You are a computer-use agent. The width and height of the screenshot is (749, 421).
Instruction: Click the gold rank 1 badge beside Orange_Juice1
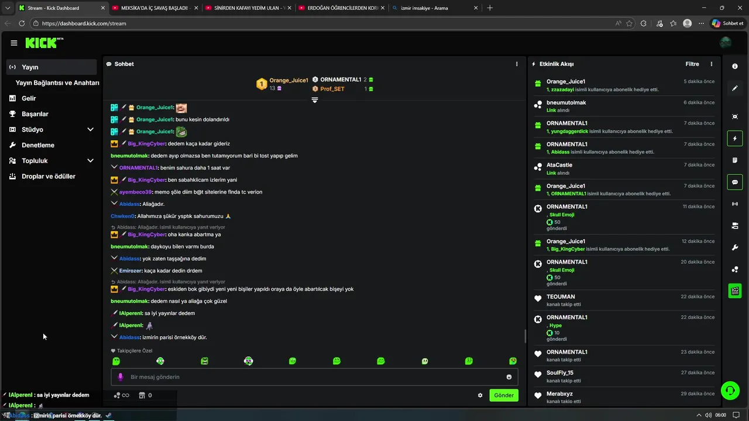click(x=262, y=84)
